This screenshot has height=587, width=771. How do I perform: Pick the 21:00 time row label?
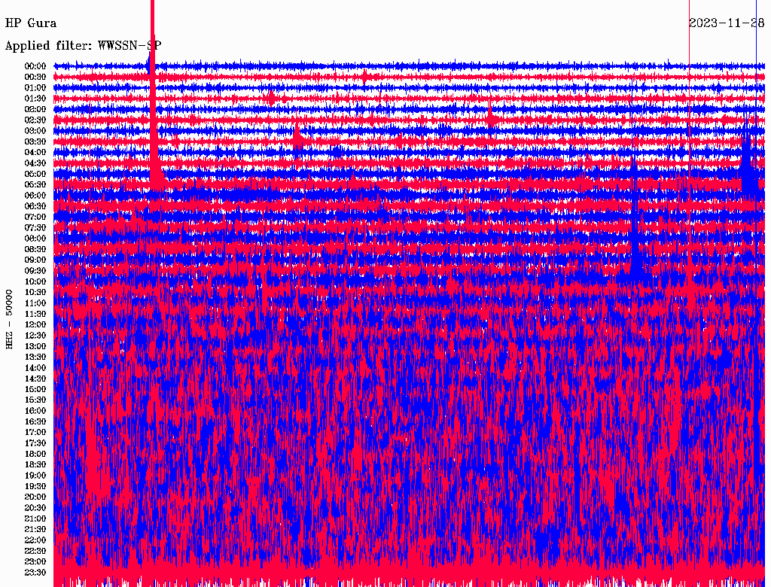click(x=35, y=519)
